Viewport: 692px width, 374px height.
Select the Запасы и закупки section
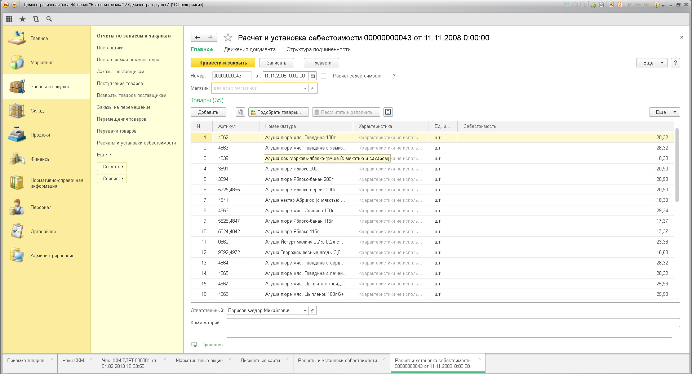point(46,86)
